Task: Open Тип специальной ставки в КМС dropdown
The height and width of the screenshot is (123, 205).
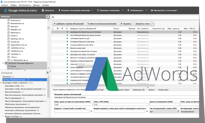Action: click(x=164, y=112)
